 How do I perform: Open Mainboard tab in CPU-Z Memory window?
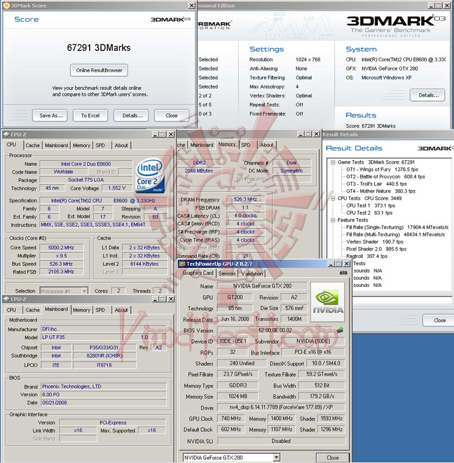(x=202, y=145)
